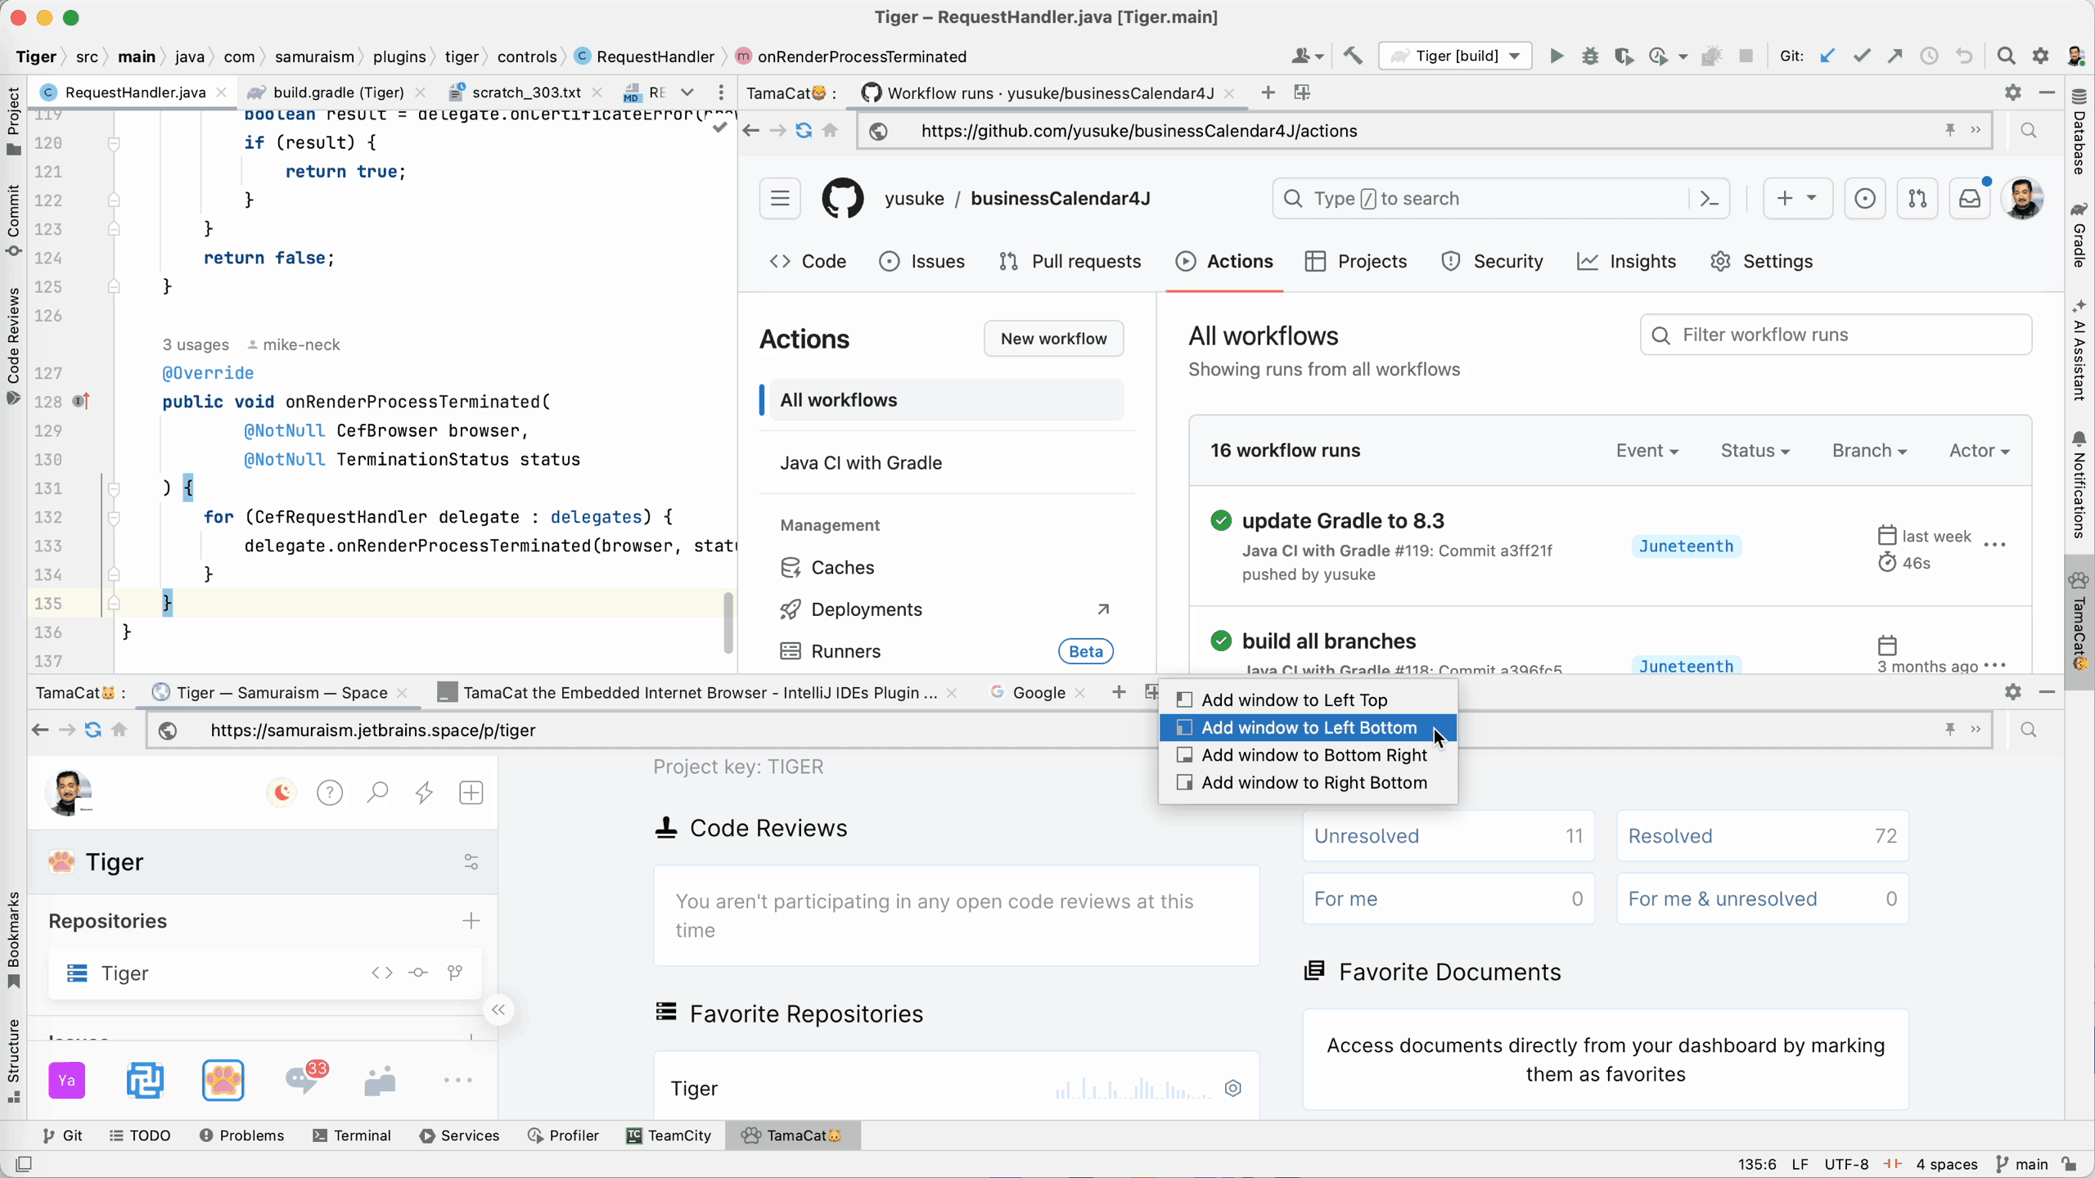Open the GitHub create new plus dropdown
This screenshot has height=1178, width=2095.
pyautogui.click(x=1796, y=199)
